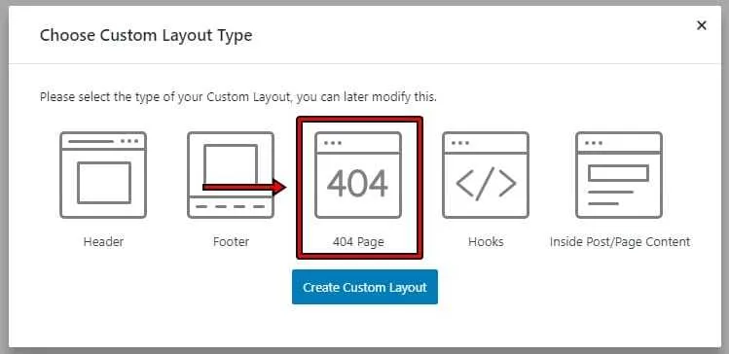Select the Footer layout icon

point(231,175)
